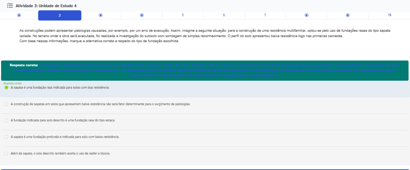The width and height of the screenshot is (410, 170).
Task: Select question 9 via its answered-marker icon
Action: (348, 15)
